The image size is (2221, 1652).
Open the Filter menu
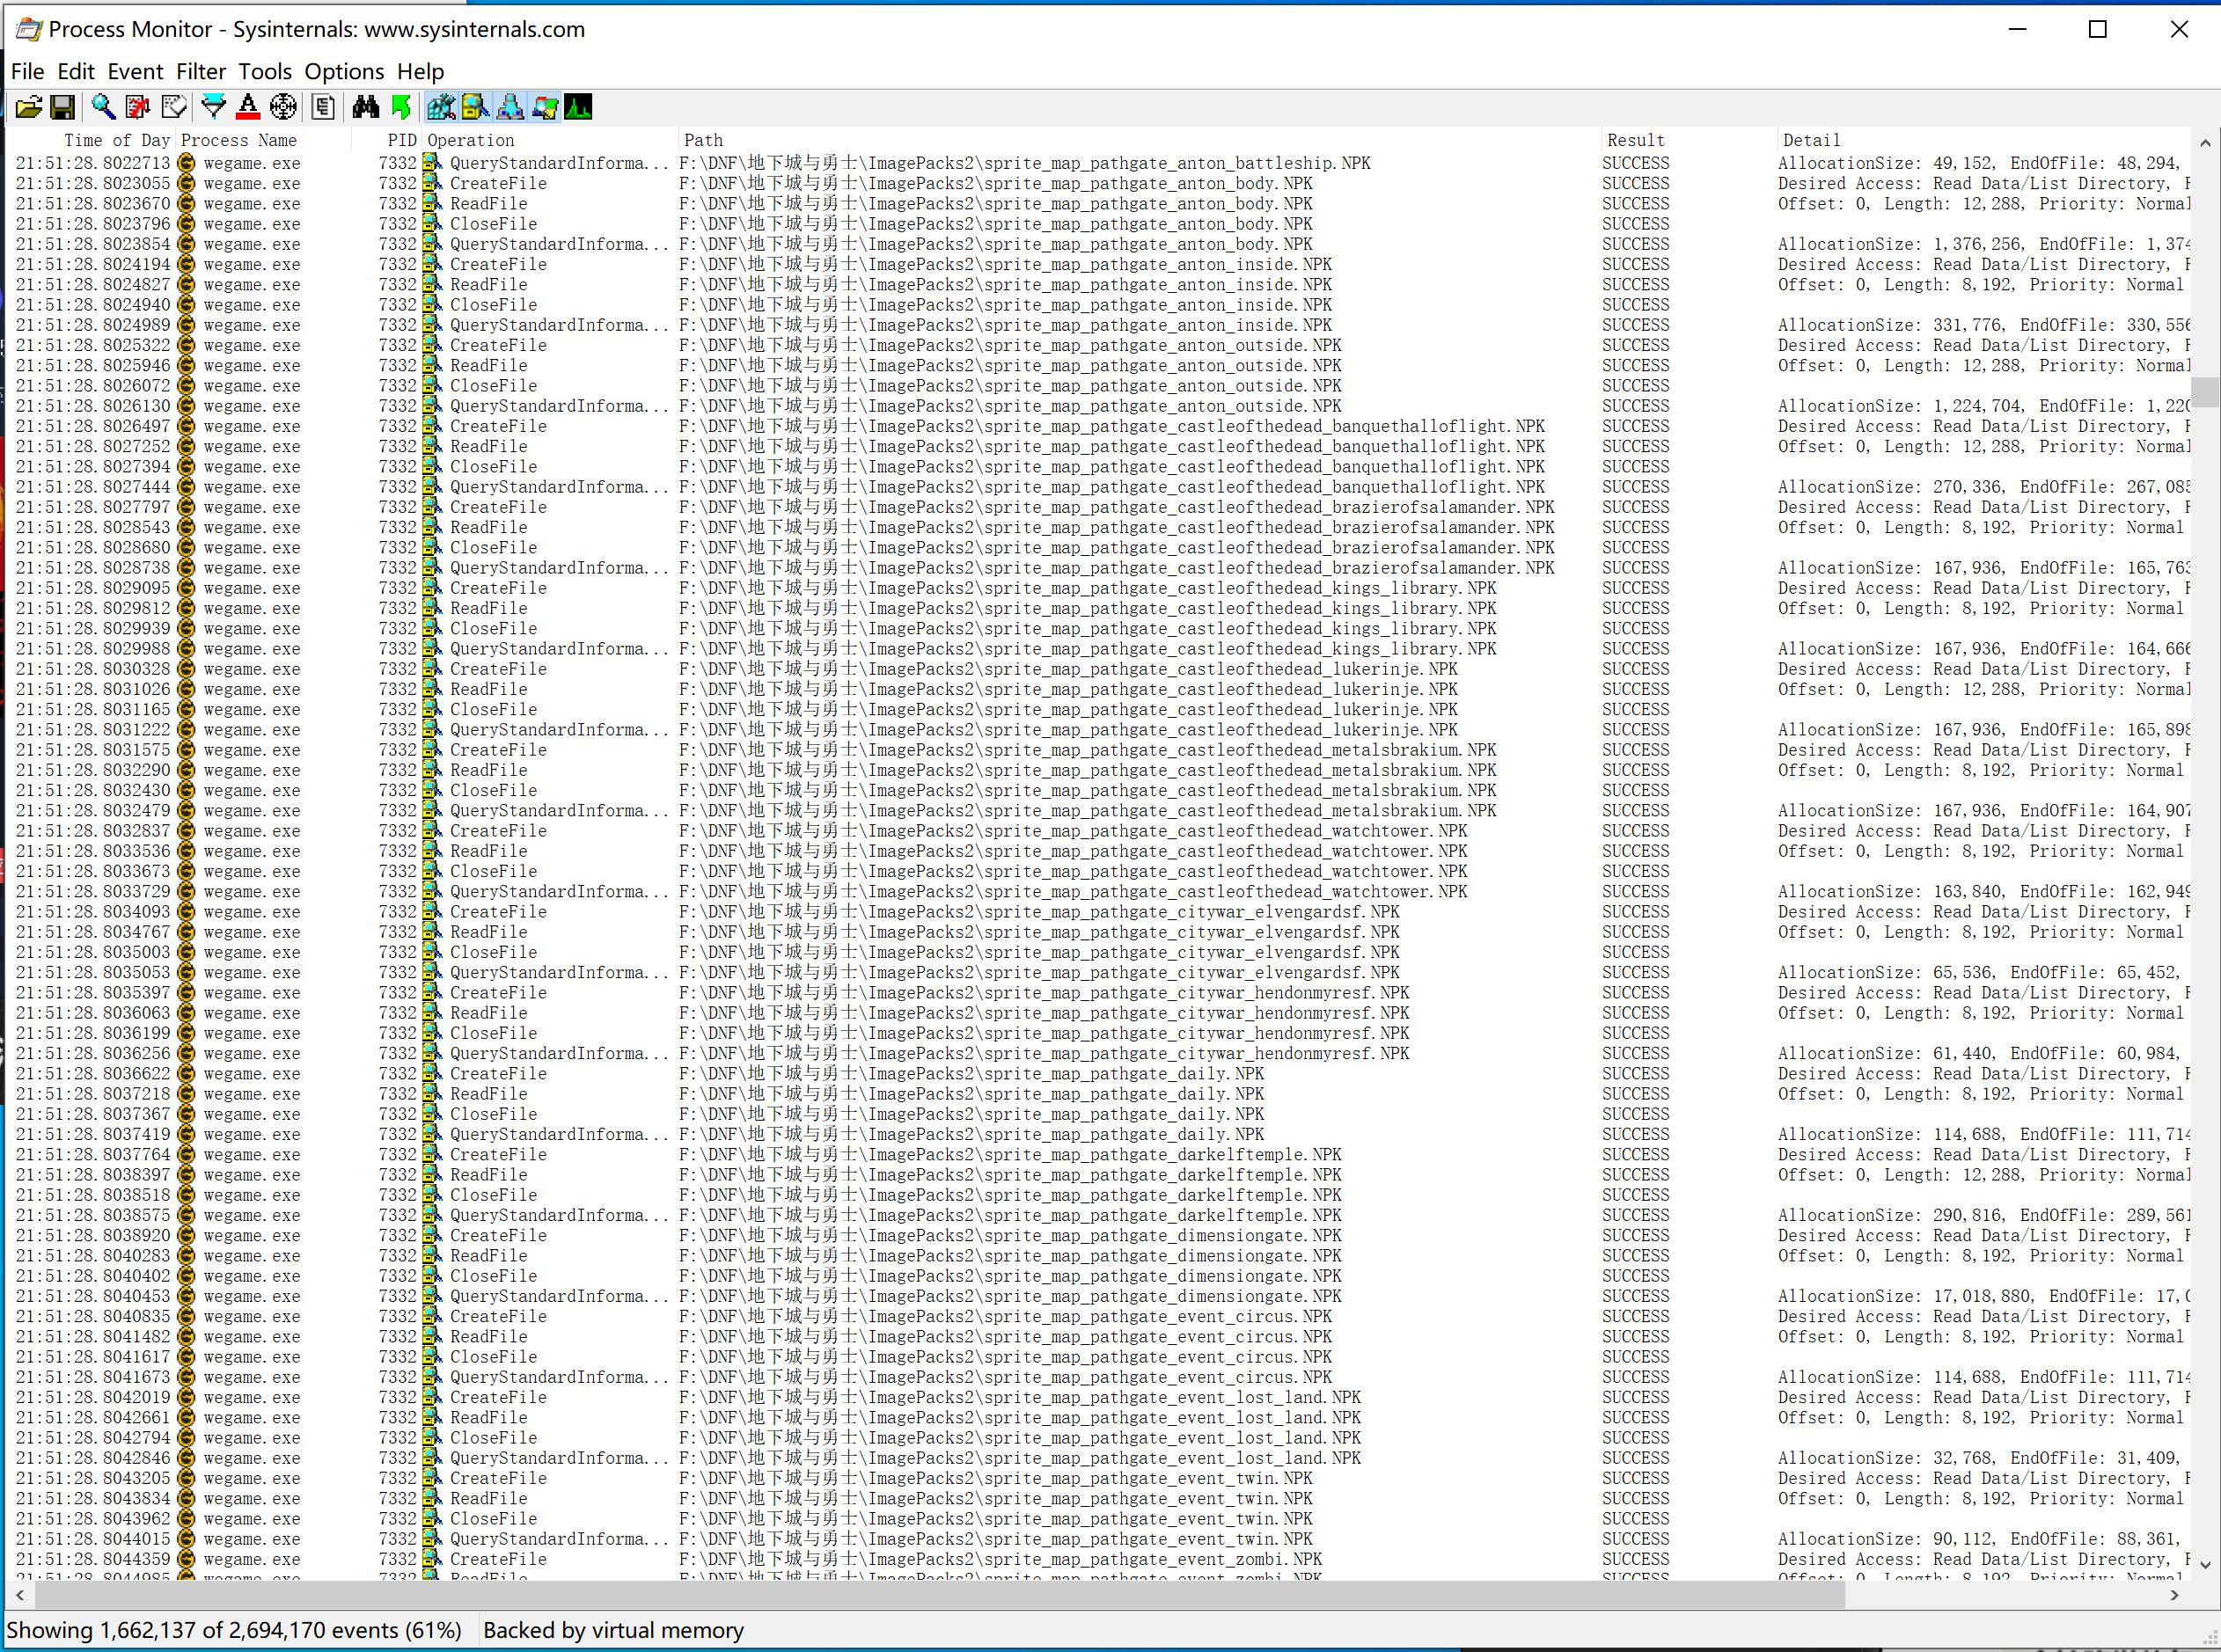(200, 72)
